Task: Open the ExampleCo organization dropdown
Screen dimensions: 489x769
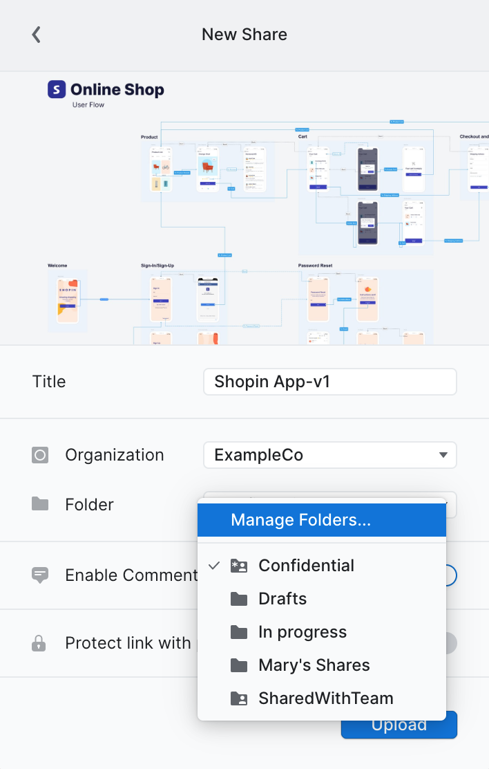Action: pos(329,455)
